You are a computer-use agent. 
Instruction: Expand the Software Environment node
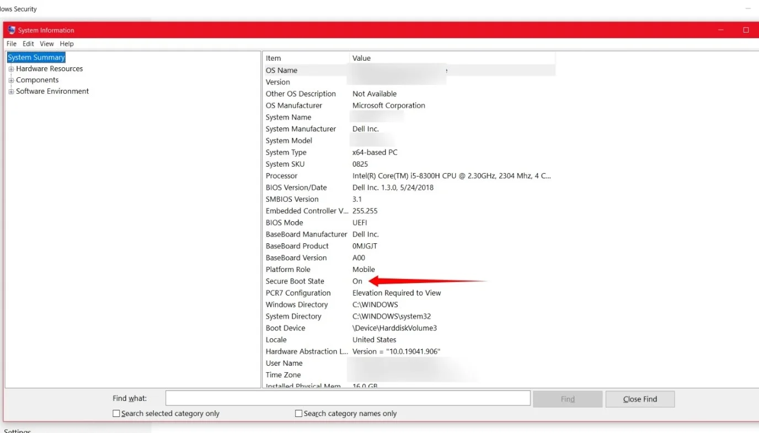[x=11, y=92]
